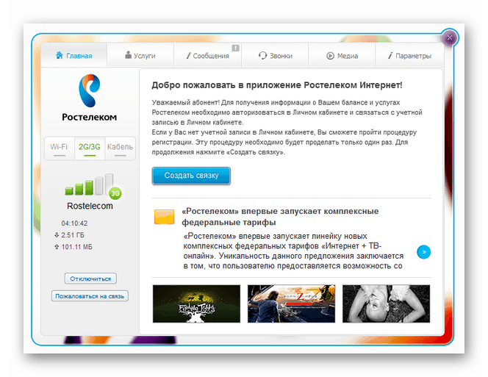Click the headset icon on Звонки tab
This screenshot has height=377, width=488.
click(x=262, y=55)
